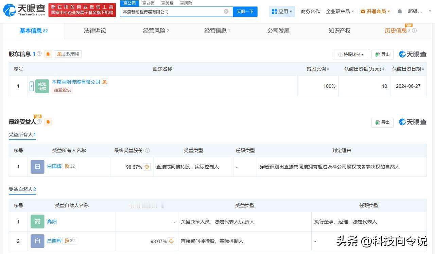Screen dimensions: 435x254
Task: Click the help question mark beside 股东信息
Action: pyautogui.click(x=39, y=54)
